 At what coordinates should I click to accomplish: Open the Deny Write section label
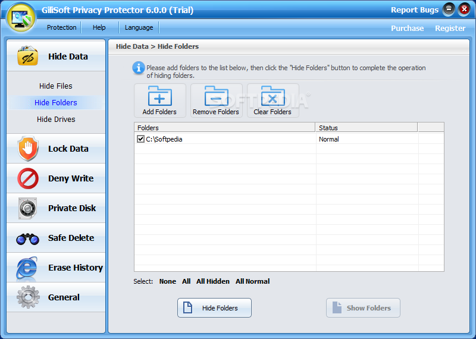(71, 178)
